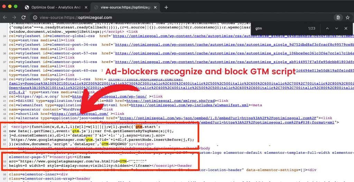Select the view-source:https://optimizego tab

coord(126,8)
